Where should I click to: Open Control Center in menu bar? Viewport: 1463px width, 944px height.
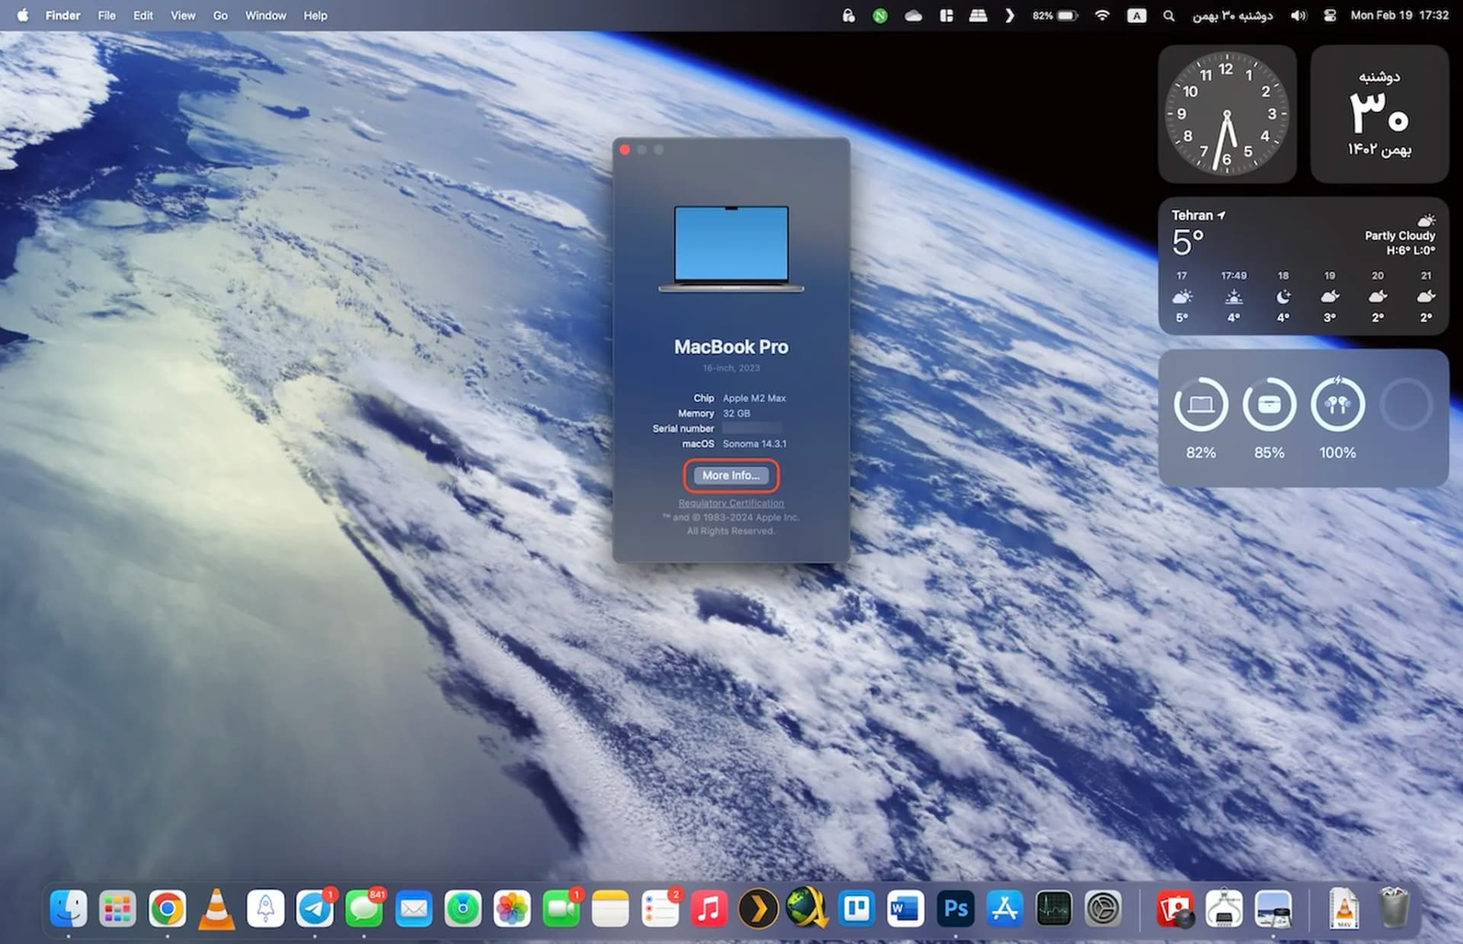(1329, 15)
